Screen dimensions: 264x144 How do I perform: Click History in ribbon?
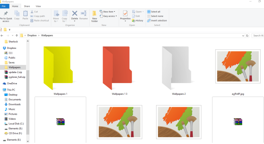tap(138, 20)
